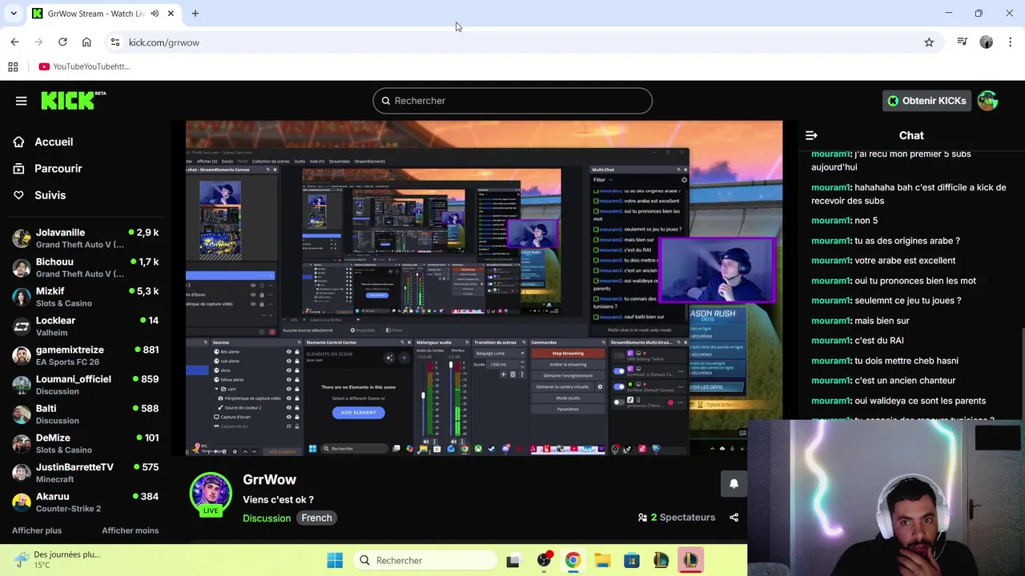Toggle Bits alerte eye in streamed OBS sources
Screen dimensions: 1025x576
[x=288, y=352]
